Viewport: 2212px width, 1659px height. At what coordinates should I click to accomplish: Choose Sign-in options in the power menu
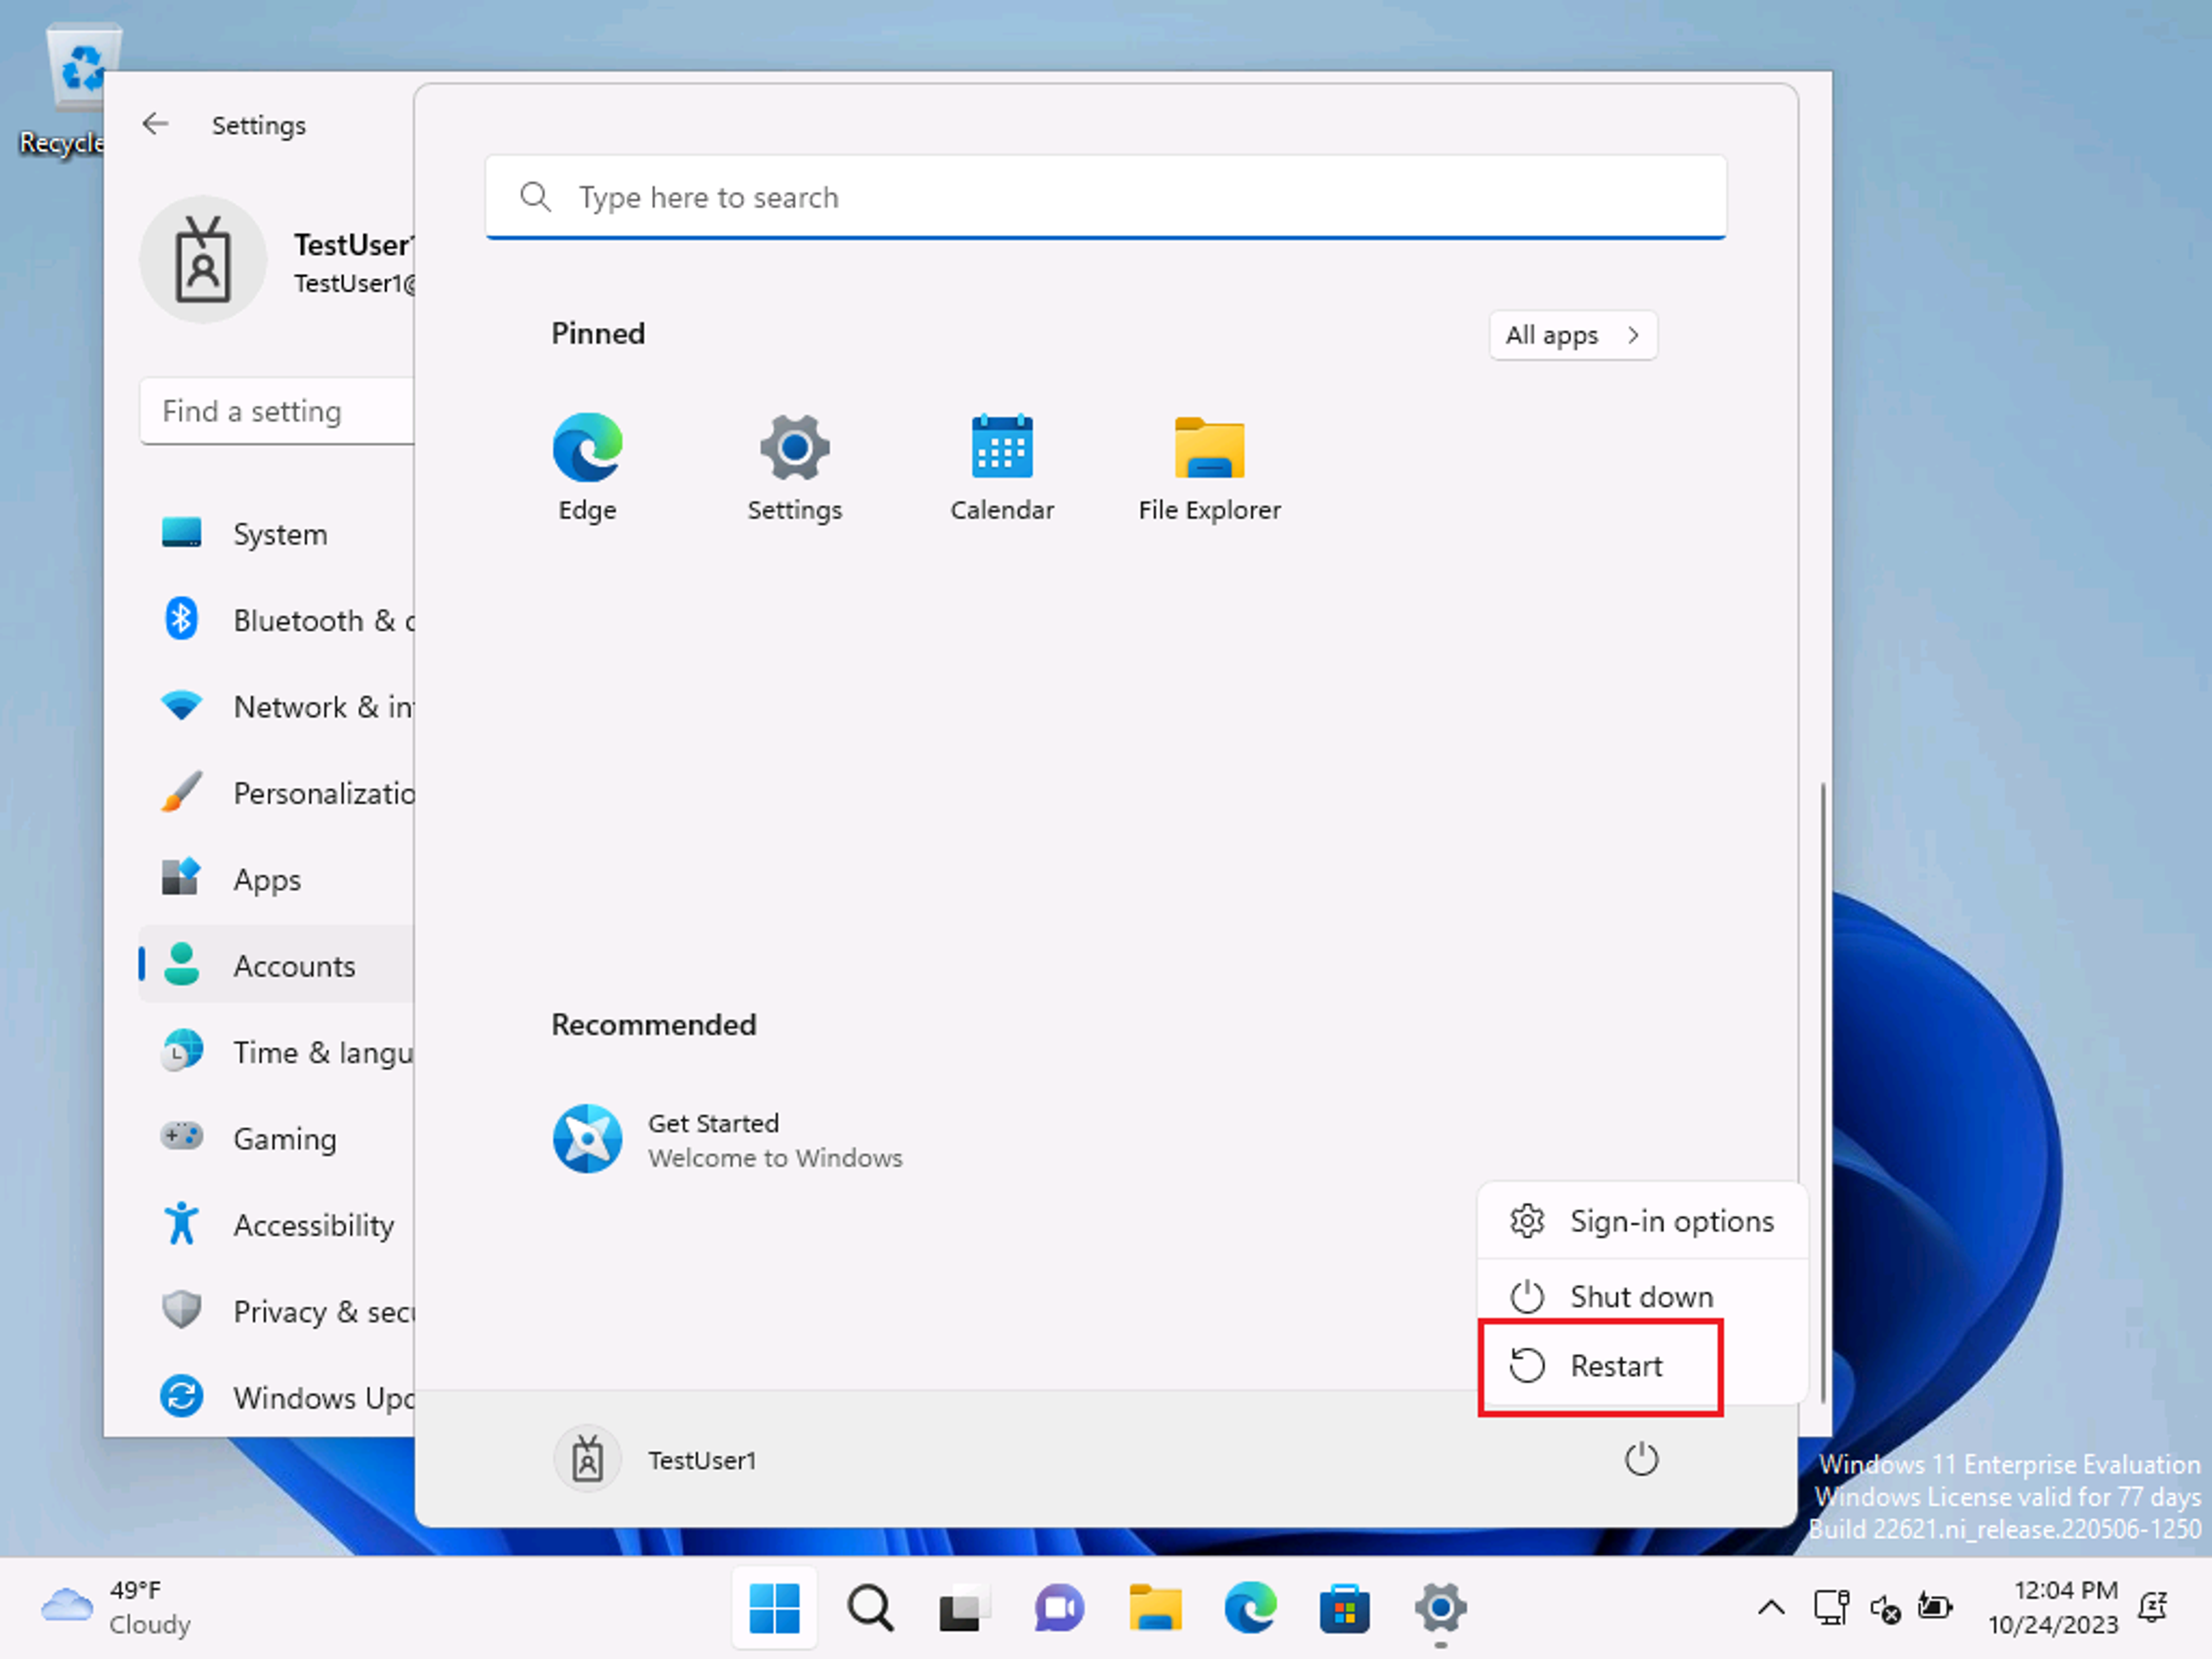[1642, 1222]
